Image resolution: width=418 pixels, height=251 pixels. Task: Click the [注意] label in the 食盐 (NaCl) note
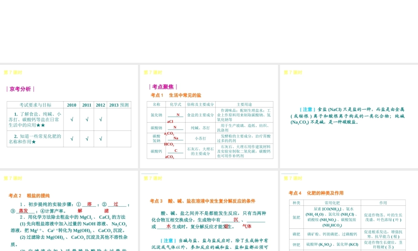coord(307,109)
